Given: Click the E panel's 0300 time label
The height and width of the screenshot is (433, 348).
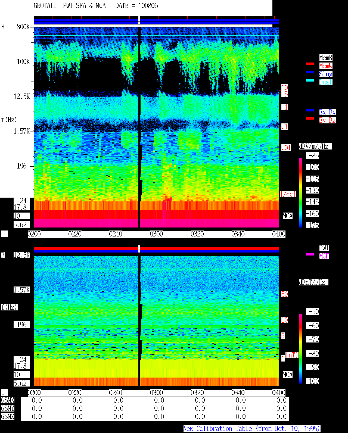Looking at the screenshot, I should [156, 234].
